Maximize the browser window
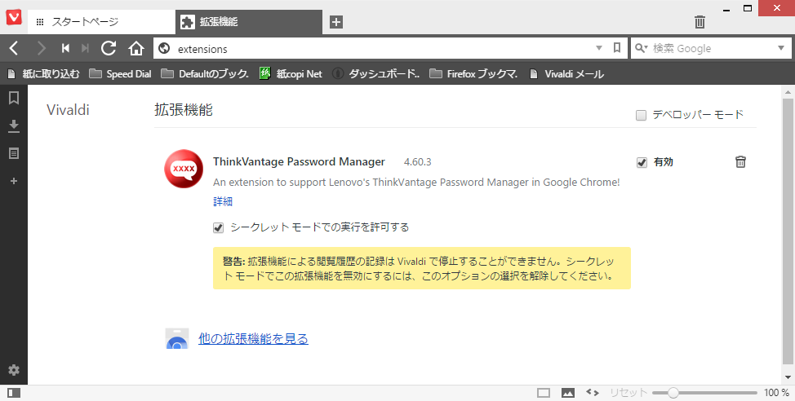 (x=748, y=8)
